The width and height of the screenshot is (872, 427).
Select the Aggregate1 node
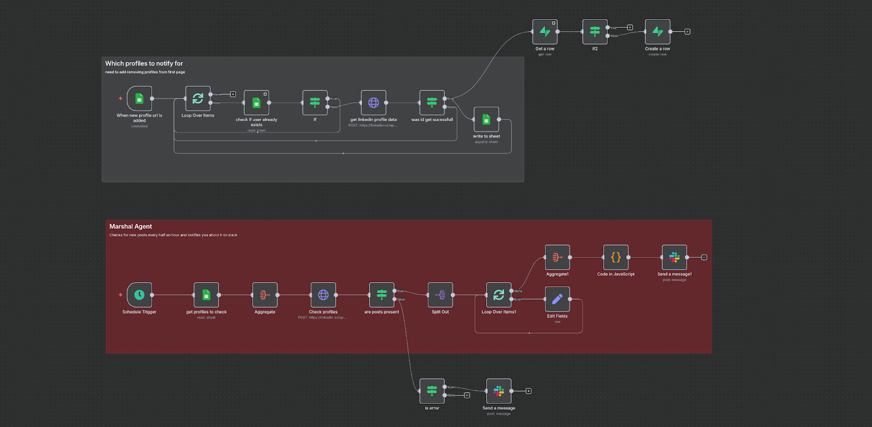coord(558,258)
